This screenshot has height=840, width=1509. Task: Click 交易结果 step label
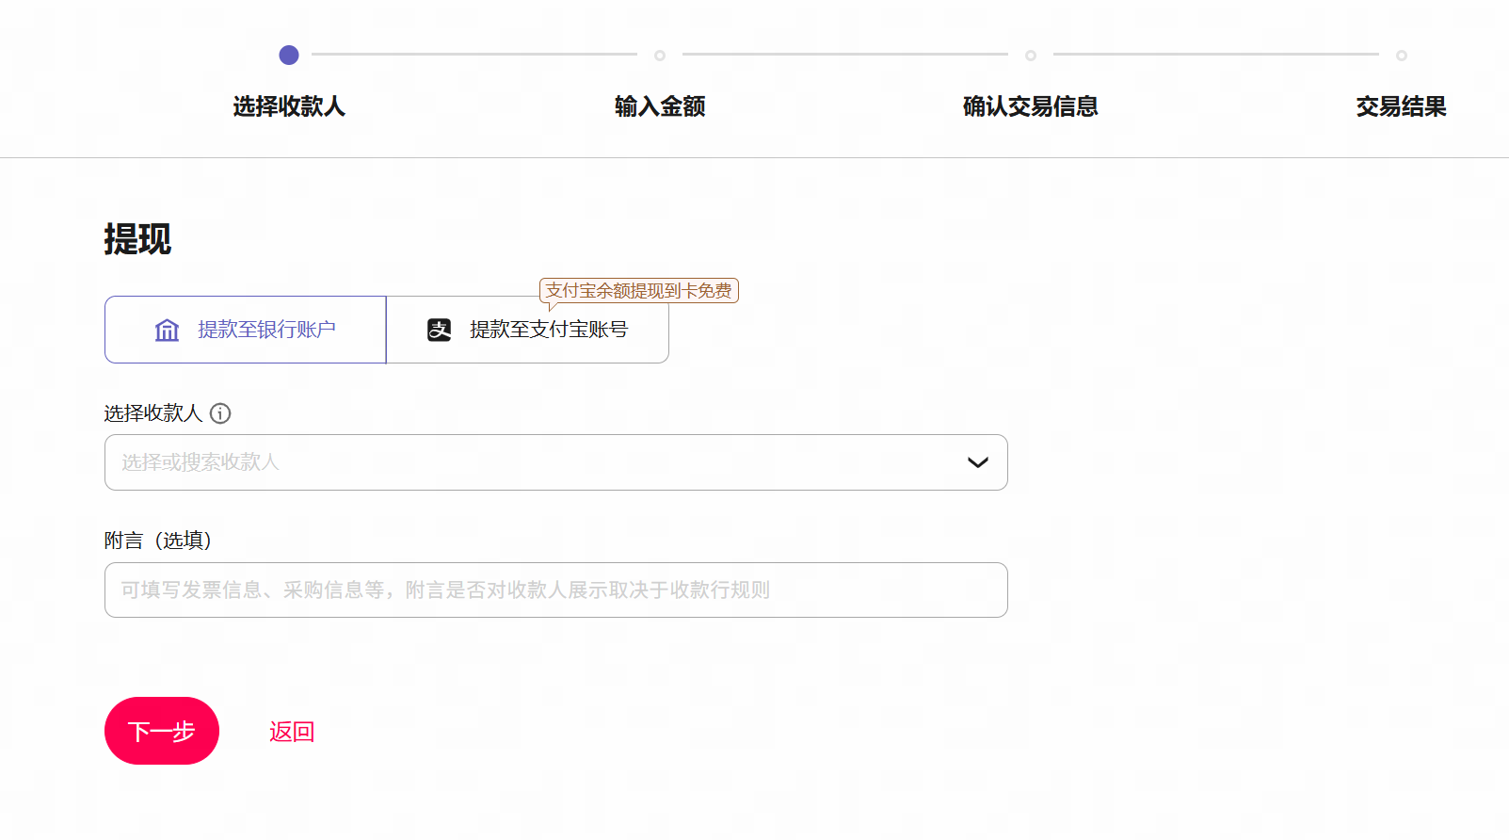tap(1401, 106)
